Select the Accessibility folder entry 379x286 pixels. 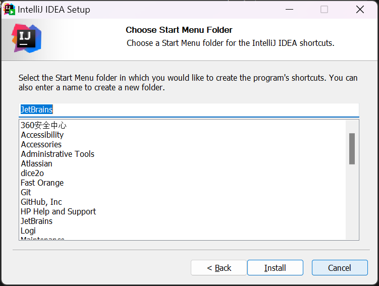42,135
